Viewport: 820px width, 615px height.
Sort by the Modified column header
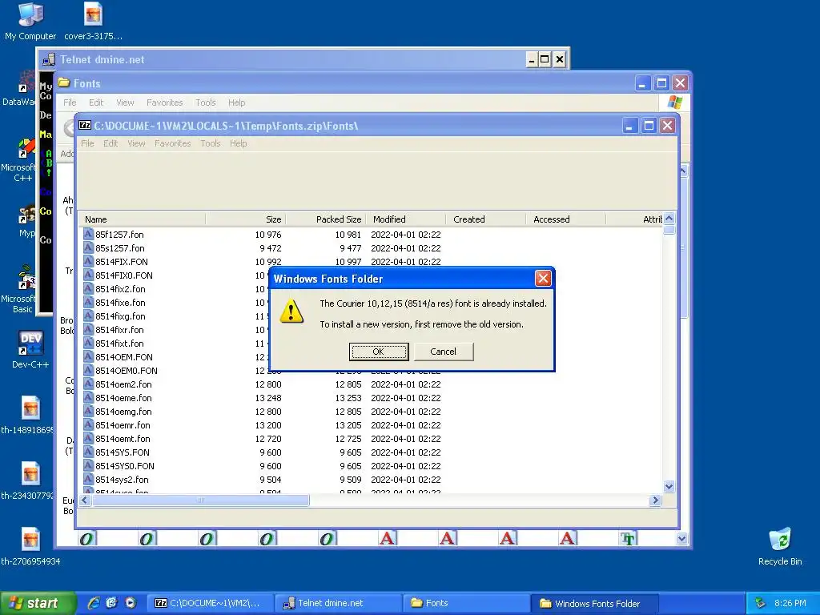405,219
